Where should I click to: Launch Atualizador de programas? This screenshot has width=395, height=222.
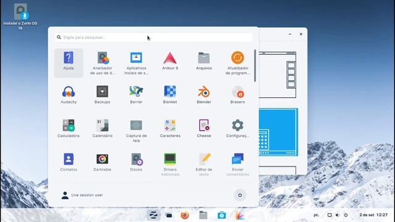click(x=238, y=63)
